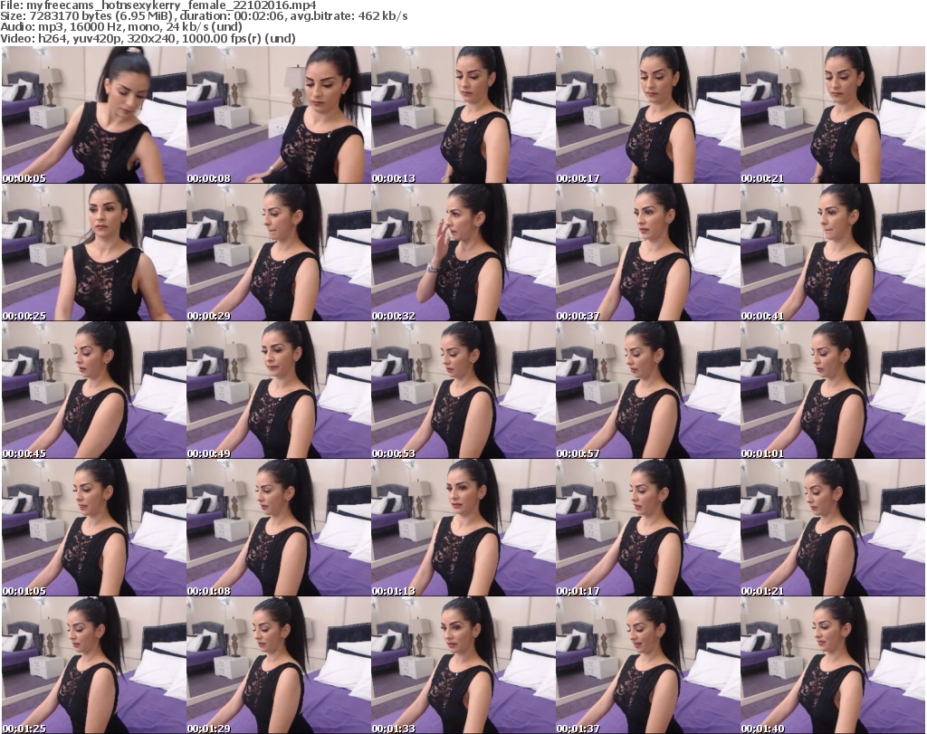The height and width of the screenshot is (734, 927).
Task: Select the thumbnail at timestamp 00:01:29
Action: [x=279, y=665]
